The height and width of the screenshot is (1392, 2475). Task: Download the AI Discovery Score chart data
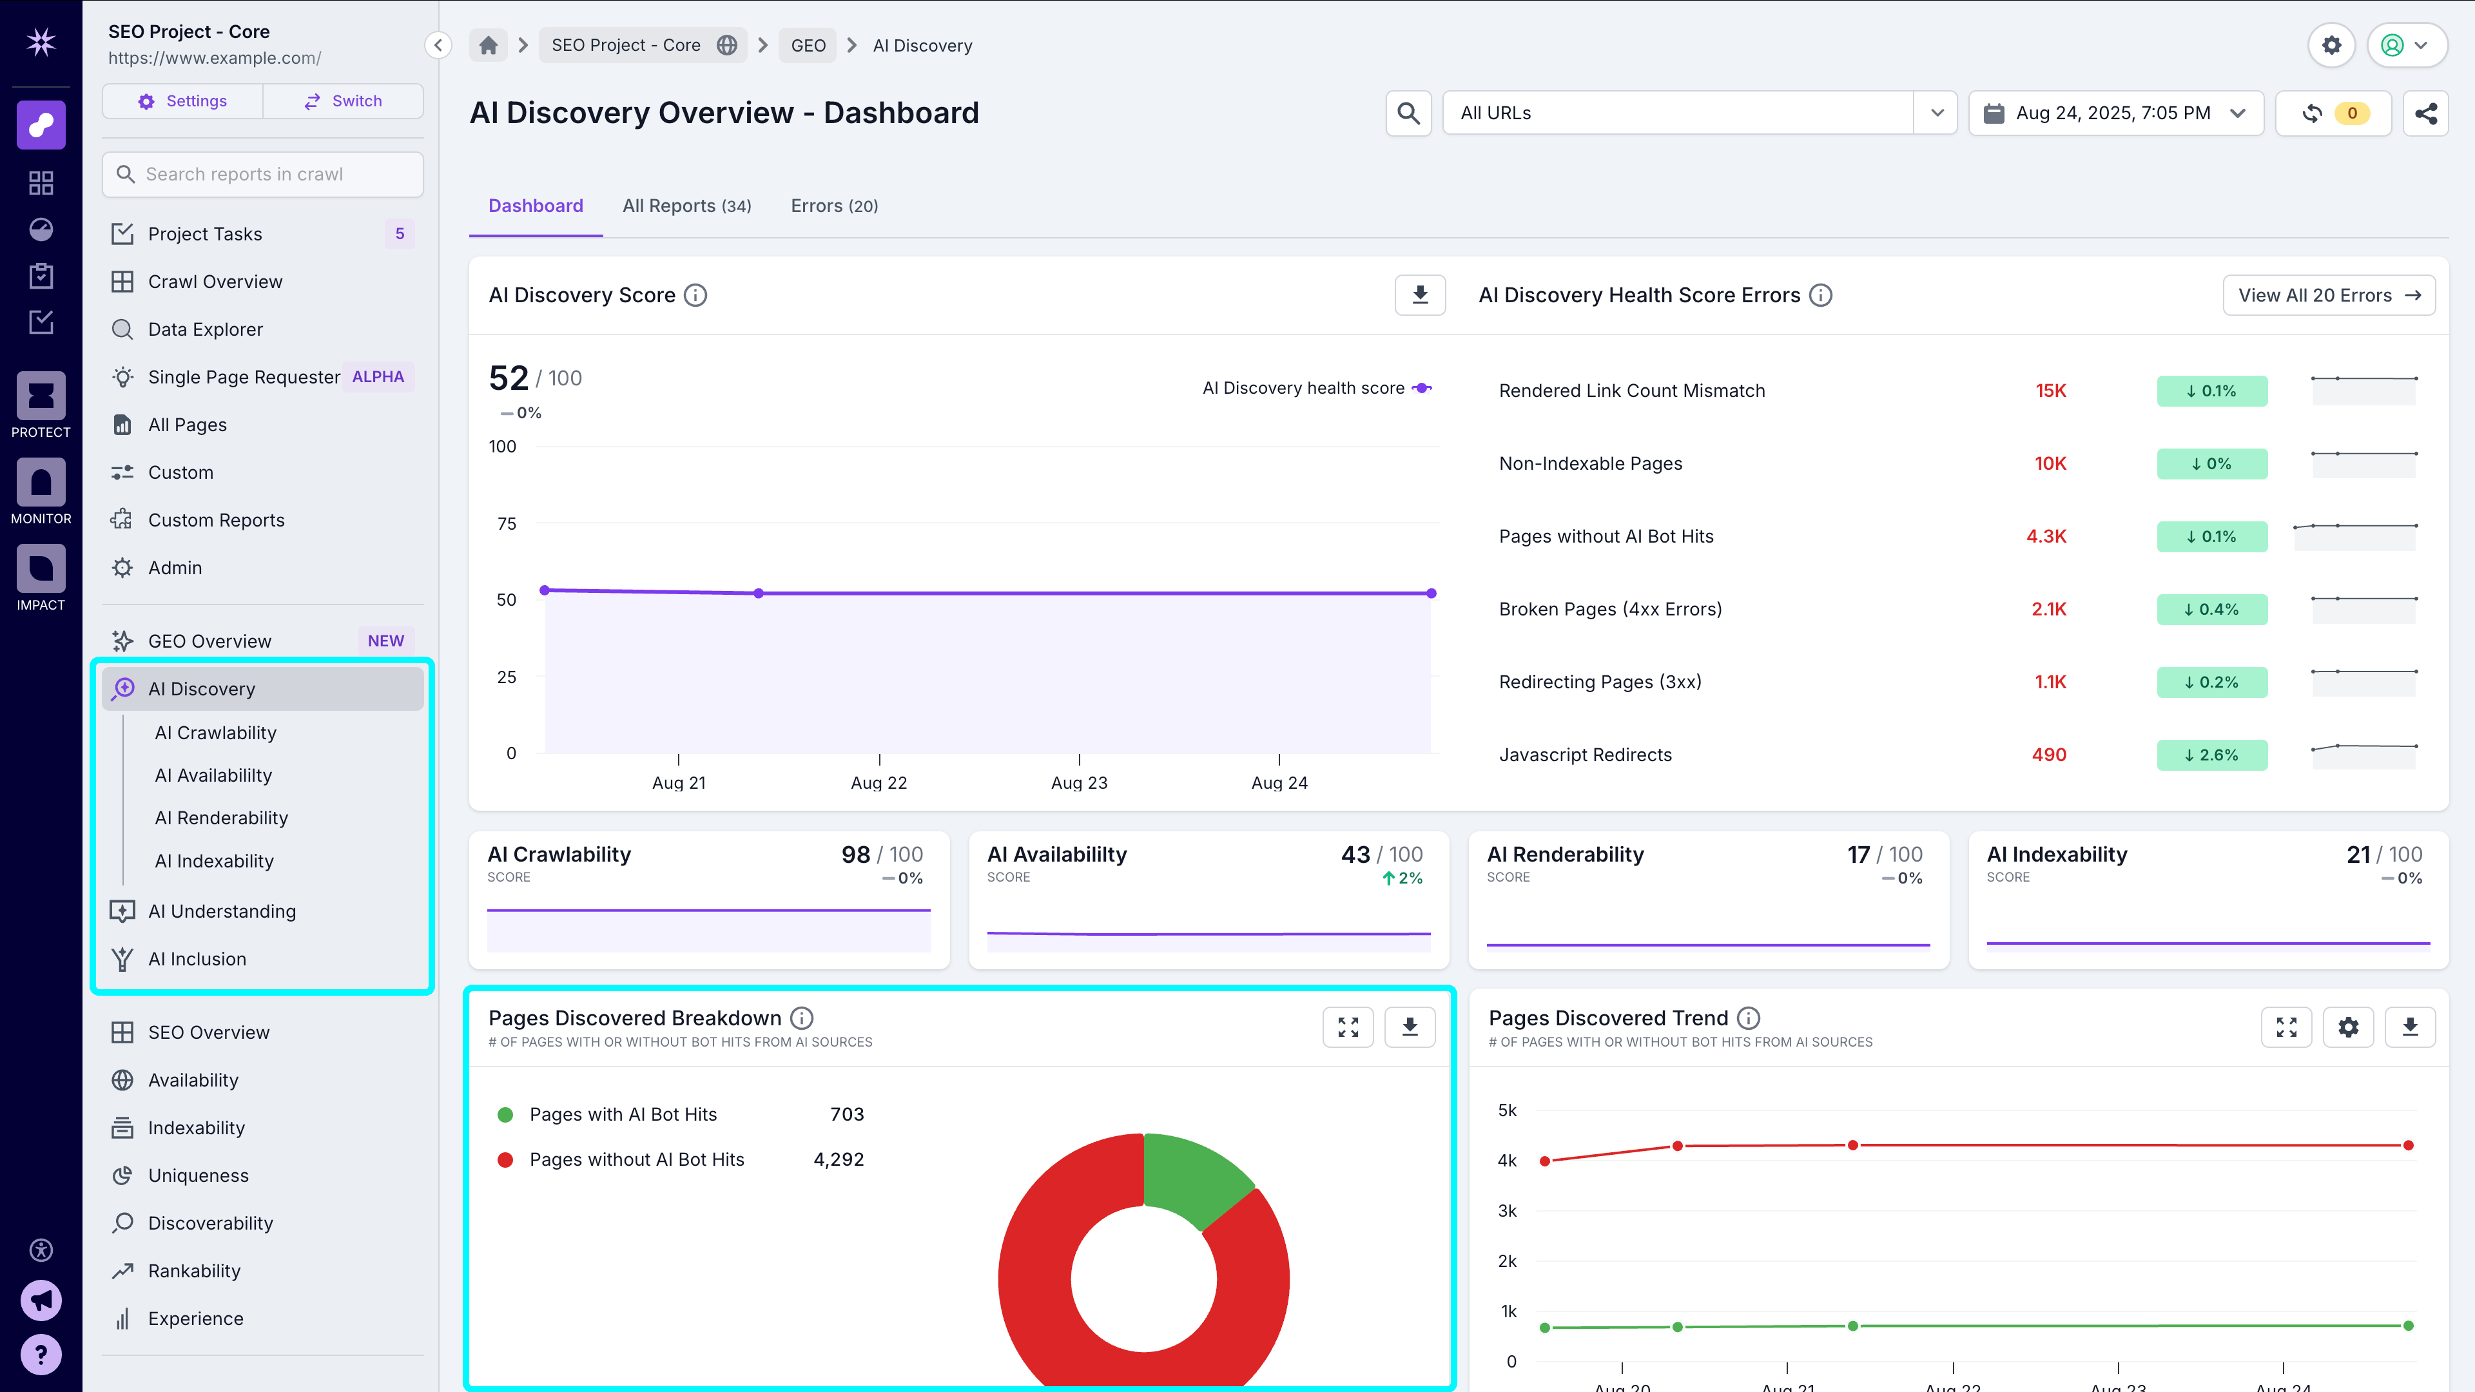pos(1420,295)
